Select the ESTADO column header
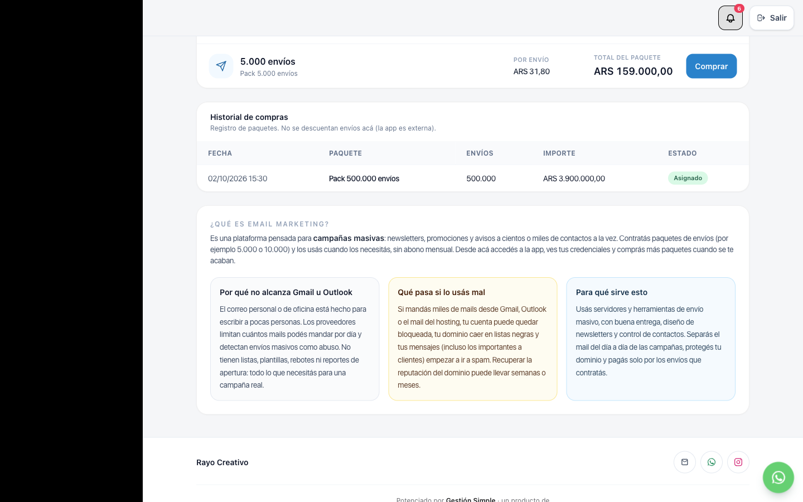The image size is (803, 502). (683, 153)
